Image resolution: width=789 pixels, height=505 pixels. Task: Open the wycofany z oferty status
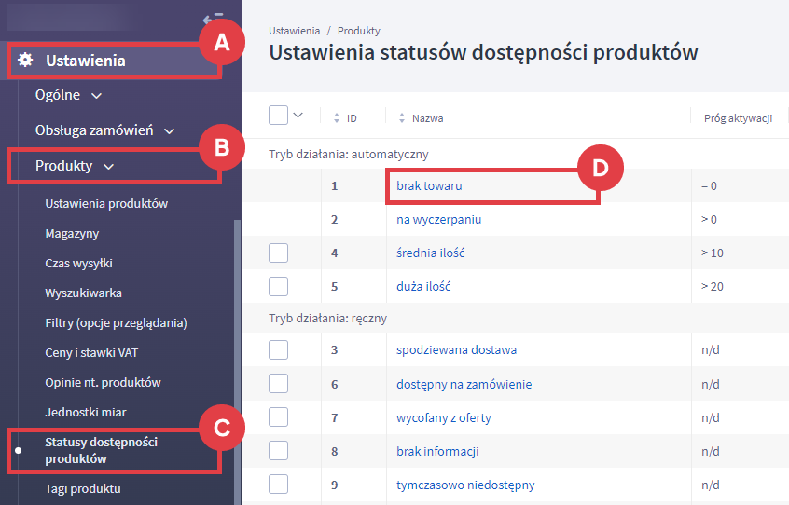click(444, 417)
